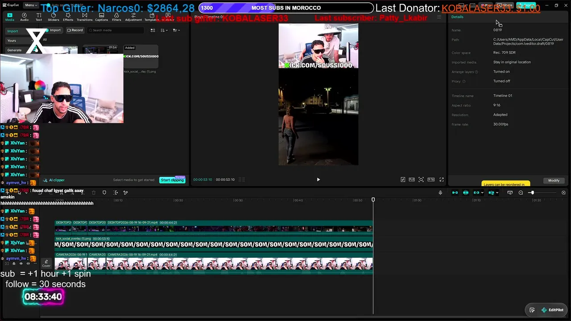Click the icon left of timeline zoom out

pos(510,193)
